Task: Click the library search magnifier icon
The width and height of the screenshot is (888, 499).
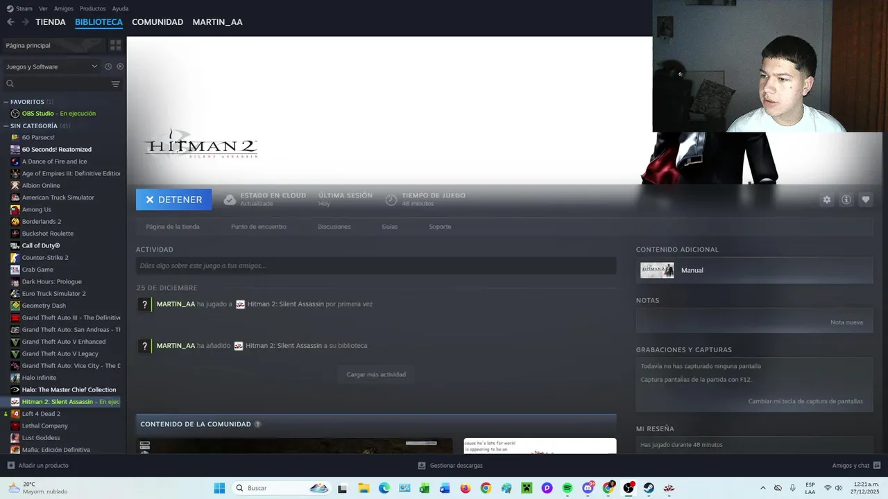Action: point(10,84)
